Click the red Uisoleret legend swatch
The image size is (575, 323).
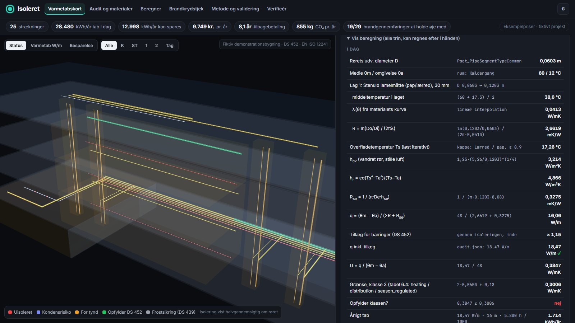click(10, 312)
